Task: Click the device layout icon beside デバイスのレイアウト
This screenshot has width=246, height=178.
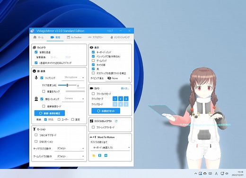Action: [91, 121]
